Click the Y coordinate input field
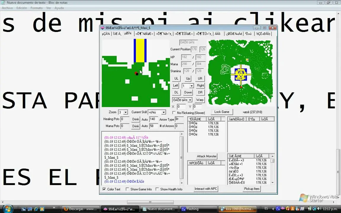Screen dimensions: 341x213 (x=197, y=106)
